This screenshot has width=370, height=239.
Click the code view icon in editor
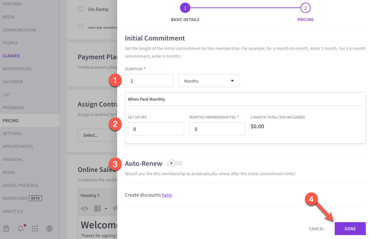point(84,209)
